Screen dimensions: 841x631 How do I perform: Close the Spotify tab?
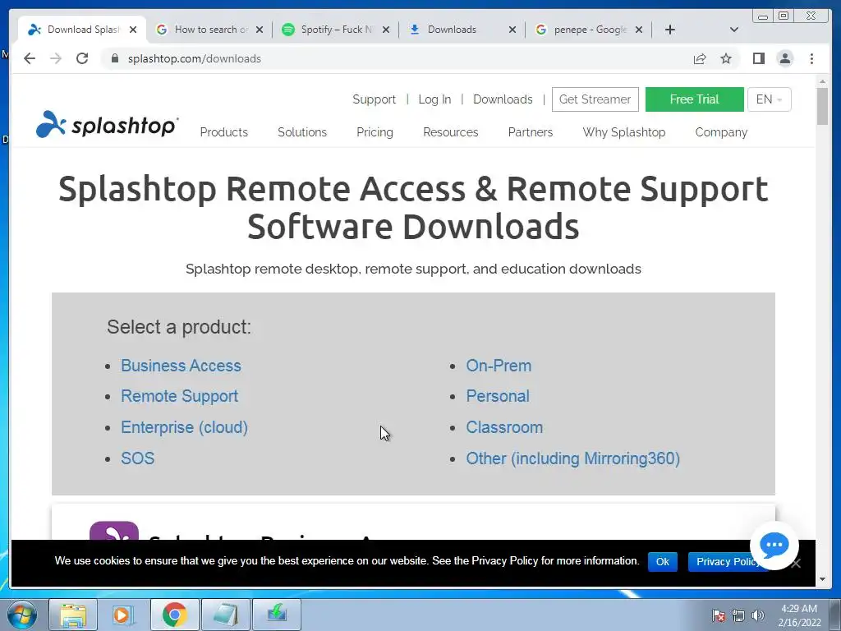[x=386, y=30]
